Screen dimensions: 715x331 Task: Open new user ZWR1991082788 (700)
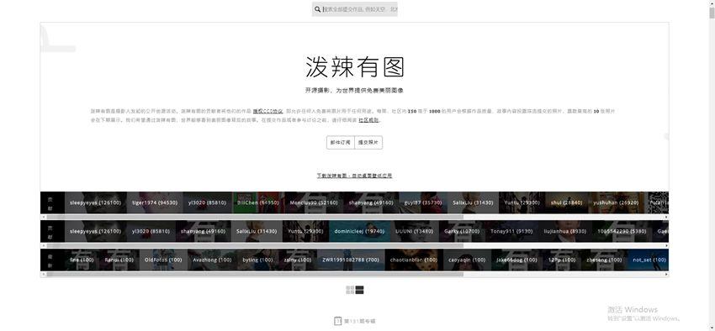pyautogui.click(x=351, y=260)
